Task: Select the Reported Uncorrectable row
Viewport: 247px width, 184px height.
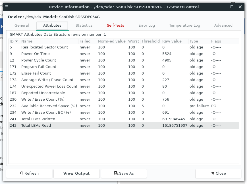Action: 124,93
